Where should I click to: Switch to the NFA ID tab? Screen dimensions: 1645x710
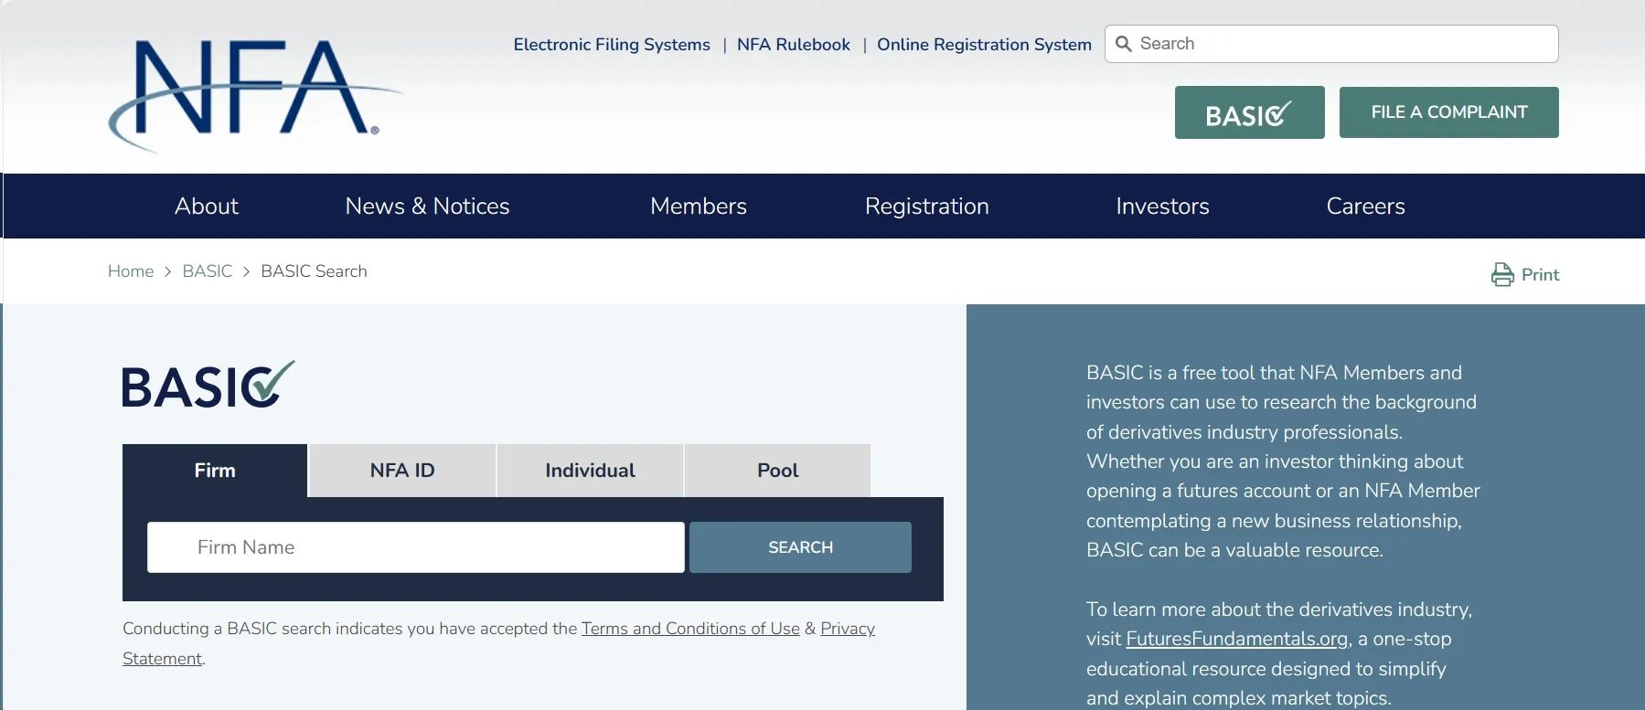[x=402, y=471]
